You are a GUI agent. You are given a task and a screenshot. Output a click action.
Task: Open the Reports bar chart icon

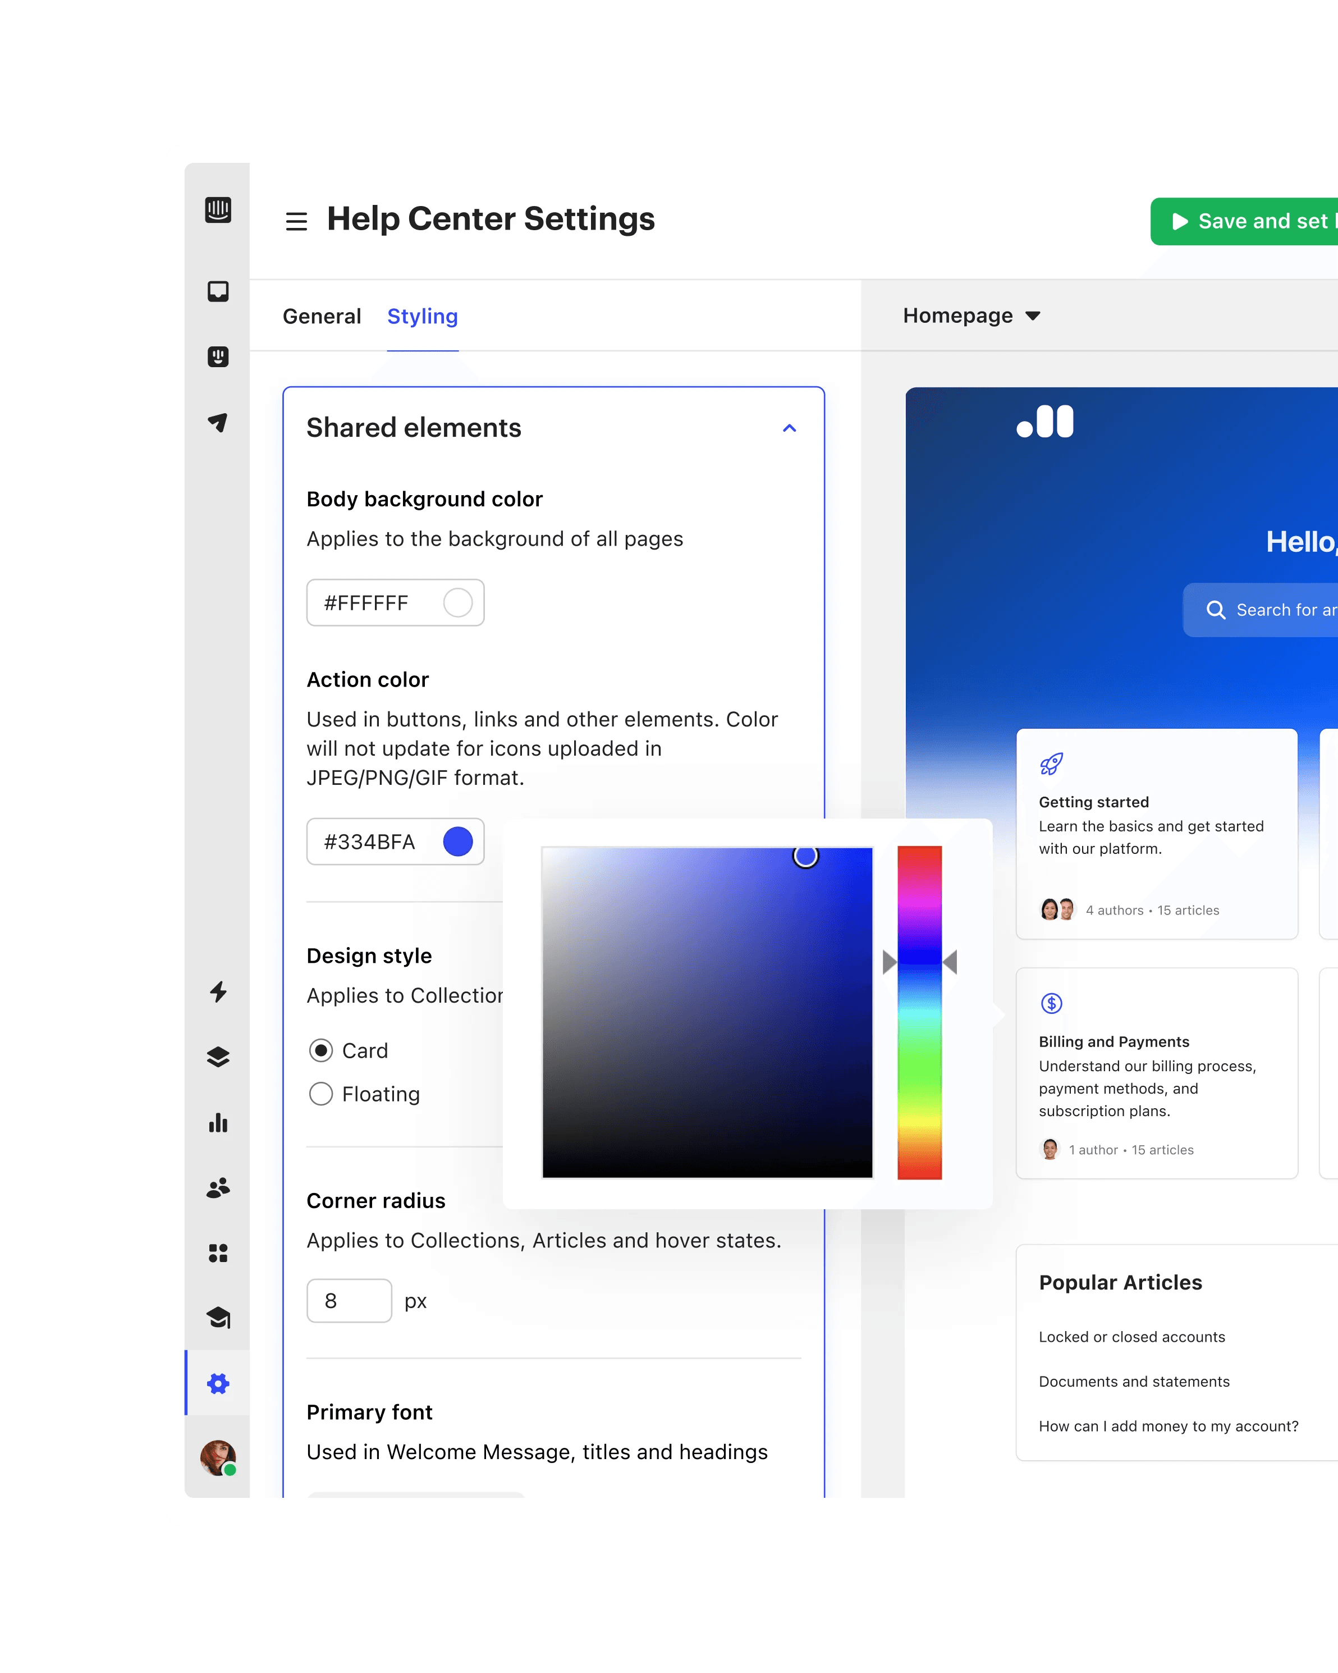coord(218,1123)
